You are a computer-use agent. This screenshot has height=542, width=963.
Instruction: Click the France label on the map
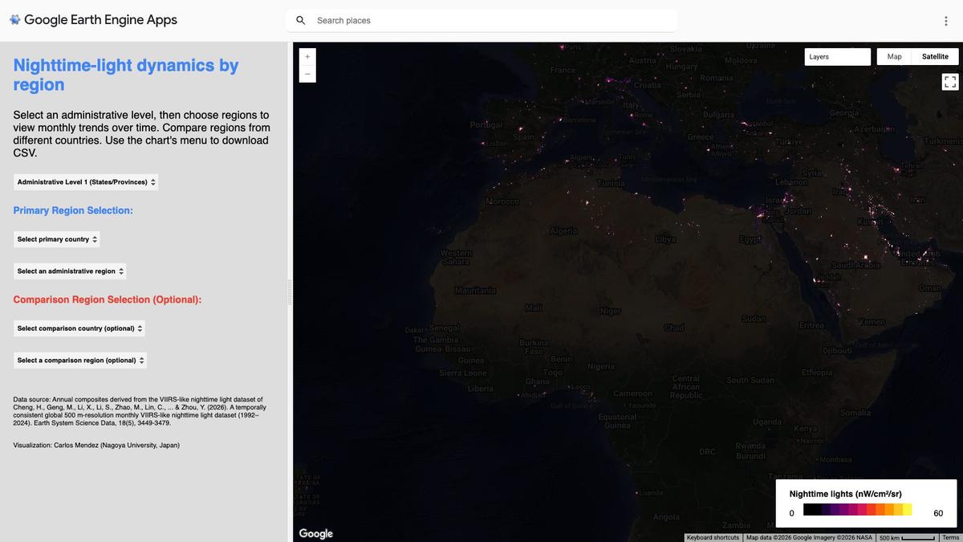563,70
